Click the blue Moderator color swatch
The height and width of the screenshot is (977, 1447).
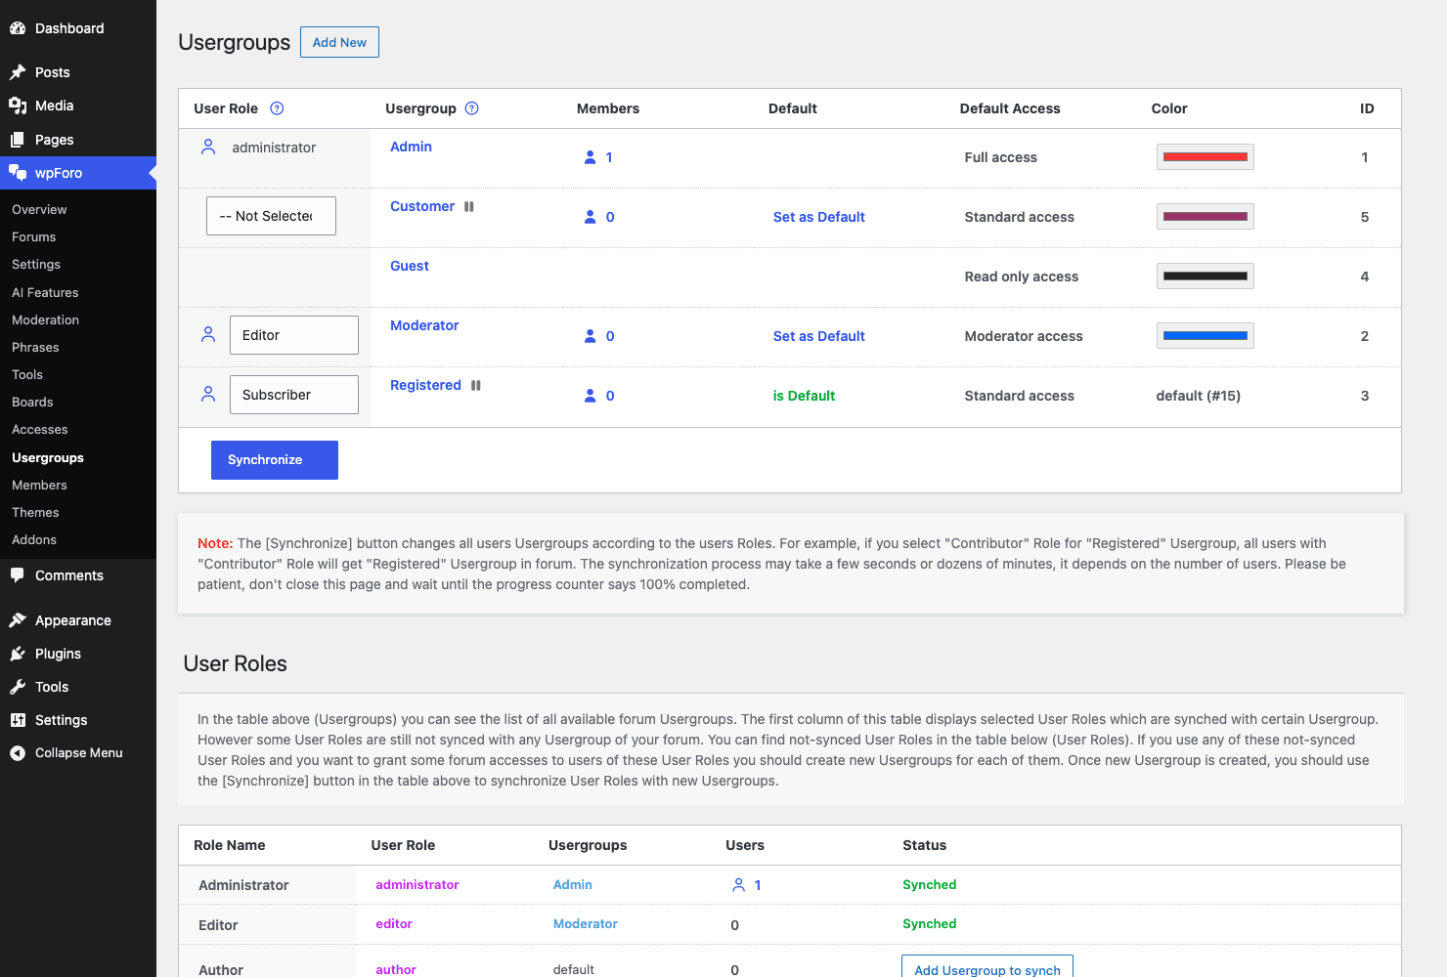pyautogui.click(x=1206, y=336)
